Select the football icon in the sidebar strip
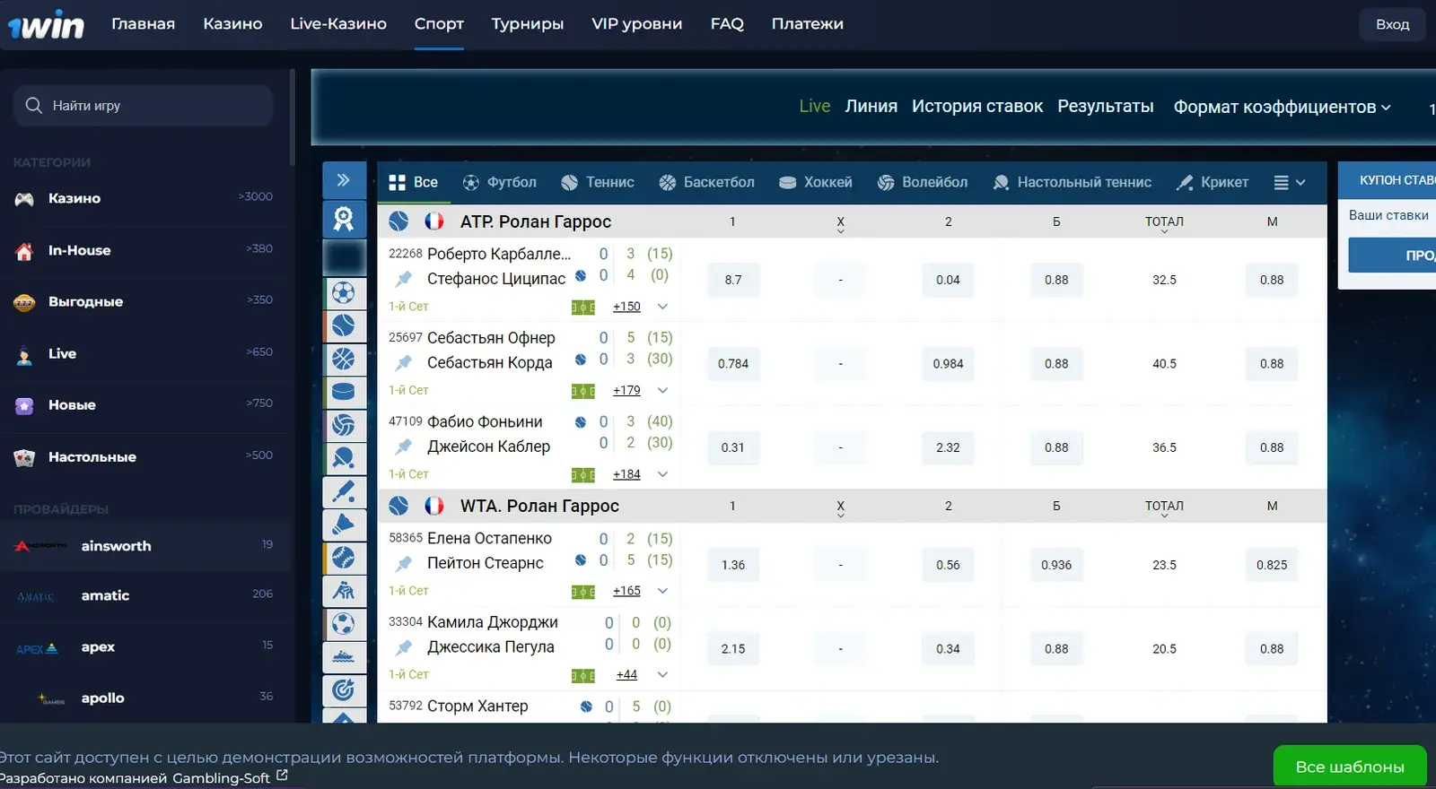 pyautogui.click(x=344, y=292)
